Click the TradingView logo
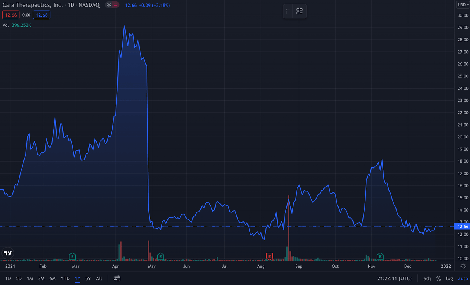Viewport: 470px width, 285px height. coord(7,253)
